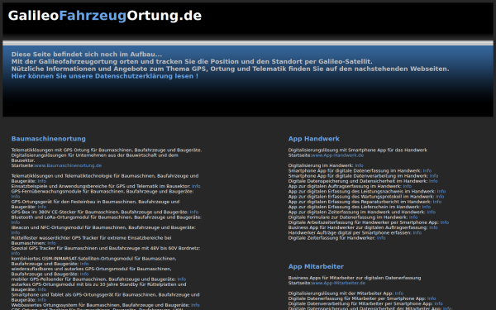
Task: Click the sentence starting 'Nützliche Informationen und Angebote'
Action: pyautogui.click(x=231, y=69)
